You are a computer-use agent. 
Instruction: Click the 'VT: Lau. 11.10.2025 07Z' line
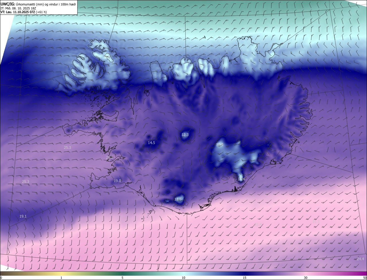click(24, 12)
